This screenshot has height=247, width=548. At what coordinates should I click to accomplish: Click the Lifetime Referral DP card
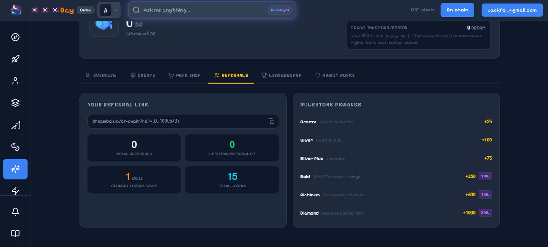pyautogui.click(x=232, y=148)
